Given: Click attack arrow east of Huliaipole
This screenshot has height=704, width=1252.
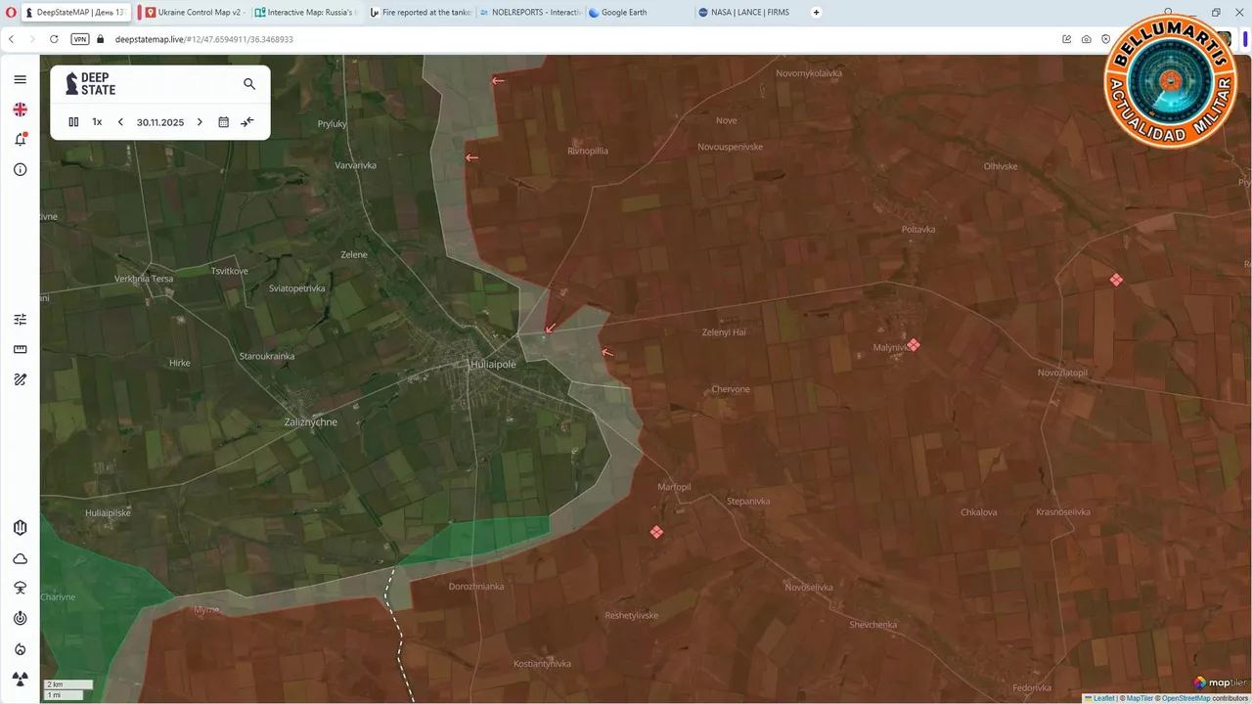Looking at the screenshot, I should tap(606, 353).
